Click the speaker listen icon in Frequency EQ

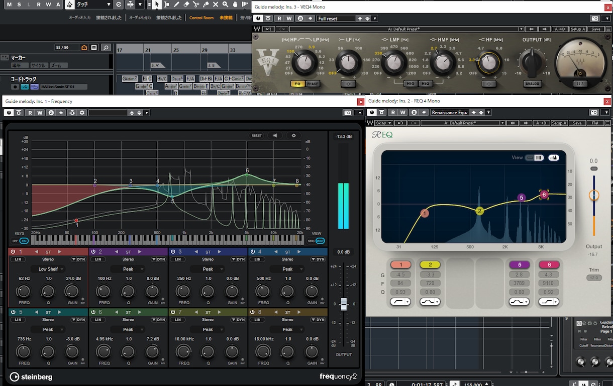click(x=275, y=135)
